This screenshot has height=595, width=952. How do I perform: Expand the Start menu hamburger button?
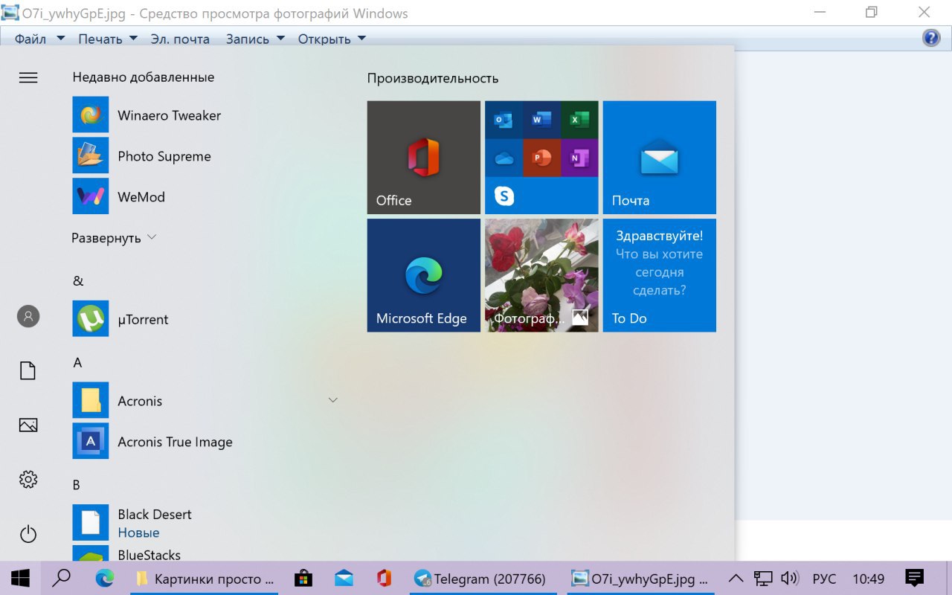tap(28, 77)
